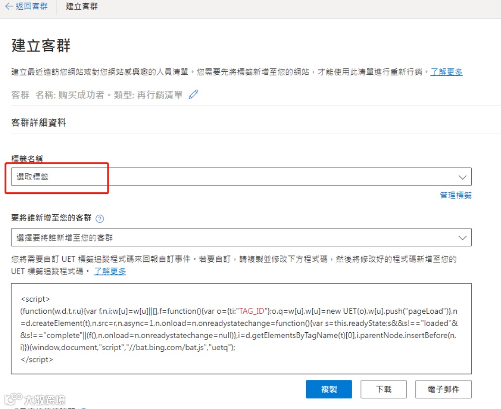Edit audience name with the pencil icon
This screenshot has height=409, width=501.
pyautogui.click(x=193, y=94)
